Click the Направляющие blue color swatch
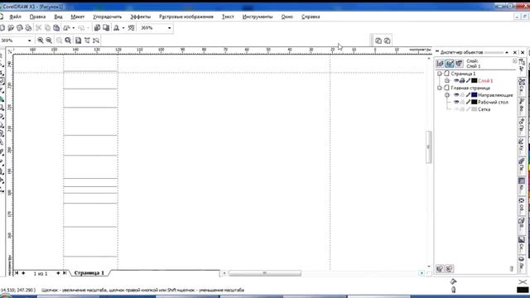The height and width of the screenshot is (298, 530). 475,95
